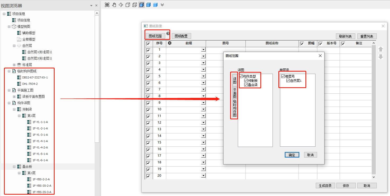Collapse the 预制梁 tree node
Screen dimensions: 390x196
click(x=14, y=109)
